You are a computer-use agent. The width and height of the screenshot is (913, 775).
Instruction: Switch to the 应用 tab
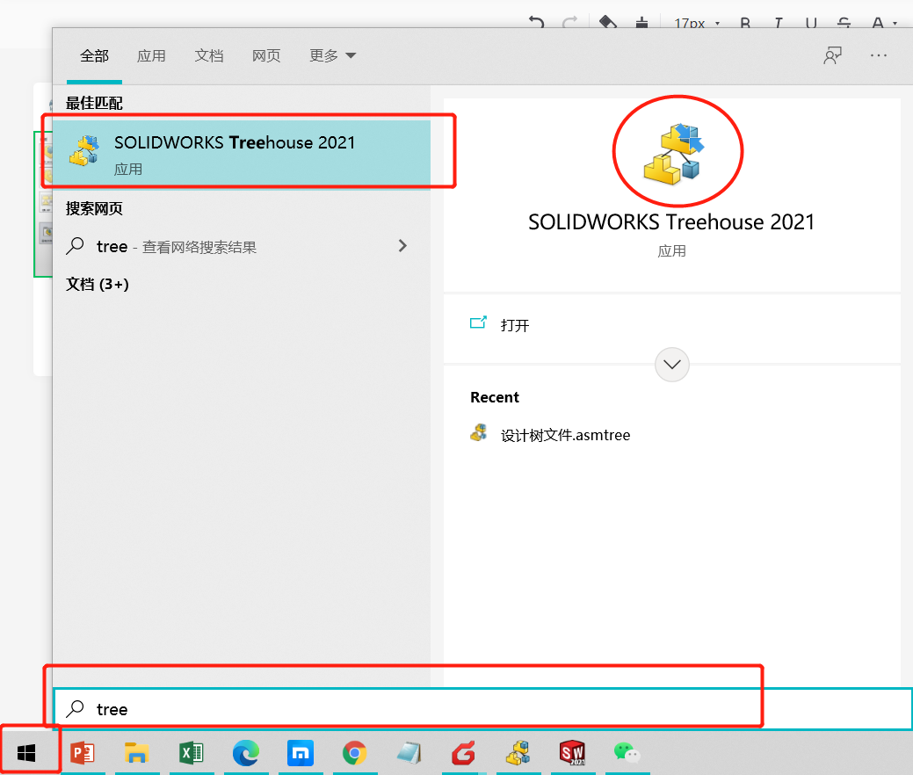(x=151, y=56)
